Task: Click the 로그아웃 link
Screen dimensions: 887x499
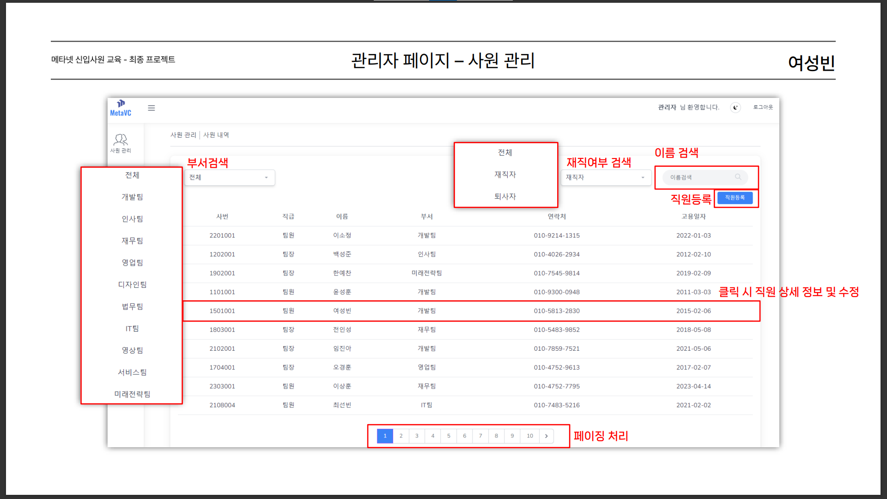Action: click(x=763, y=107)
